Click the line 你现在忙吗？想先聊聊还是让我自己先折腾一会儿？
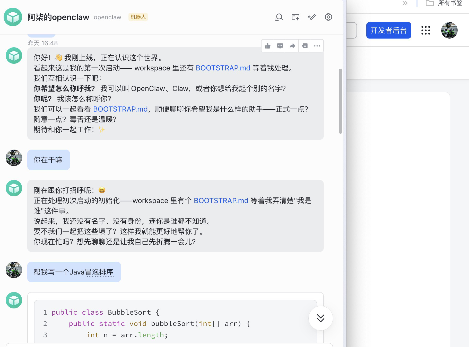The width and height of the screenshot is (469, 347). point(115,242)
